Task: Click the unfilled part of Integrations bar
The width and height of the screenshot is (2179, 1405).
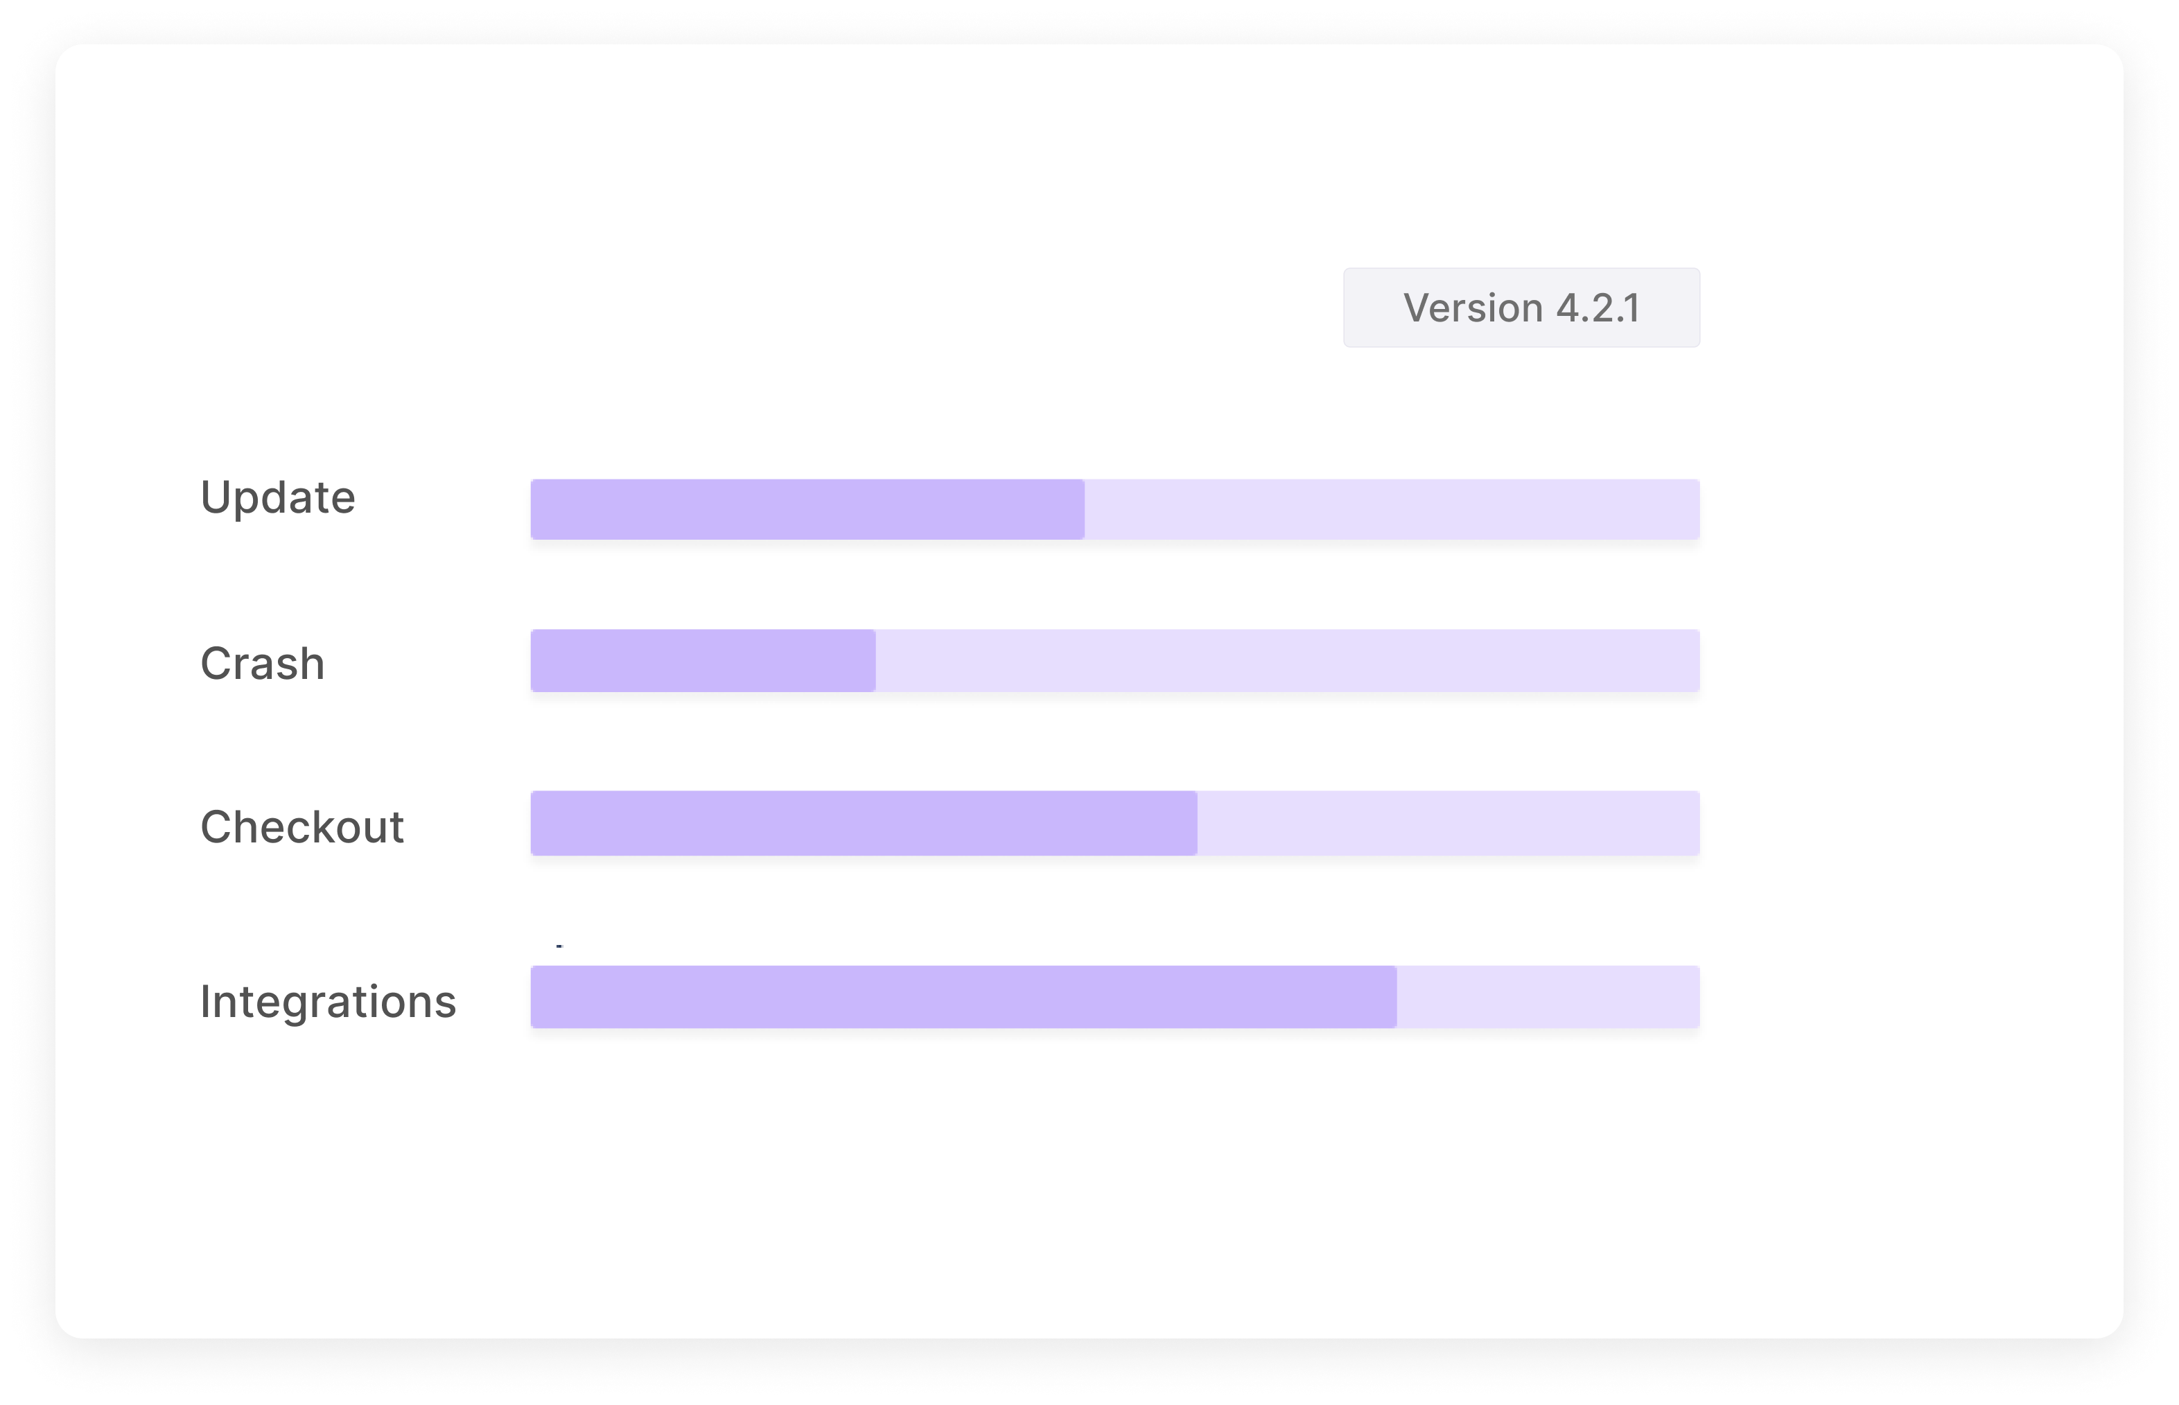Action: click(x=1548, y=997)
